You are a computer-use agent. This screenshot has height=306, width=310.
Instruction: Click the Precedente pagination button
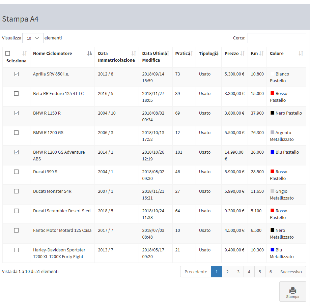[196, 272]
